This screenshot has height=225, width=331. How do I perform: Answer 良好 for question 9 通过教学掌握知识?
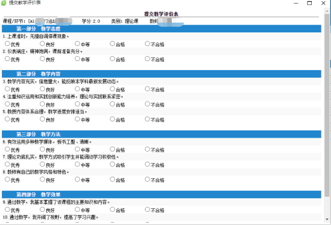42,209
